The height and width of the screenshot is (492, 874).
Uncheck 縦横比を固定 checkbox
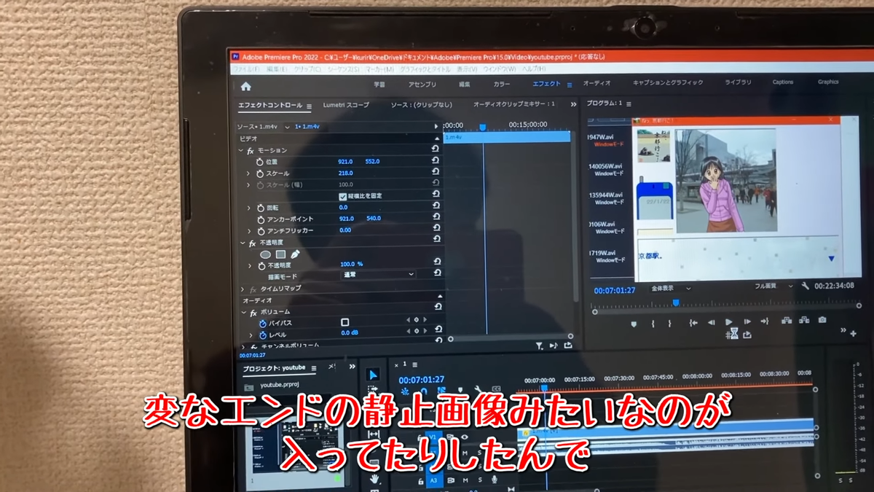pos(343,196)
